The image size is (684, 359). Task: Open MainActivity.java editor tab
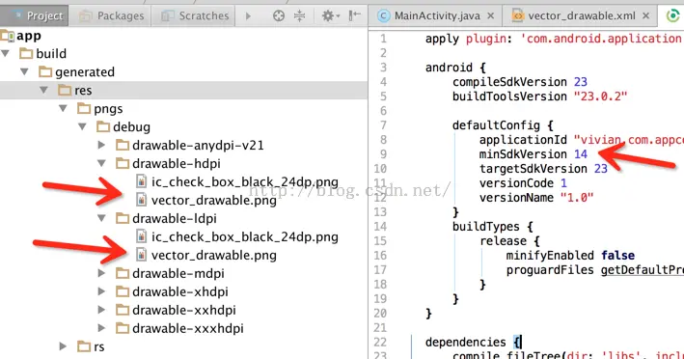[437, 16]
